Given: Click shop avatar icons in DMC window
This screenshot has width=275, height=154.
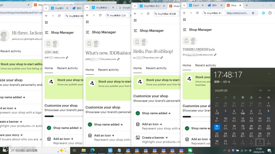Looking at the screenshot, I should pos(52,44).
